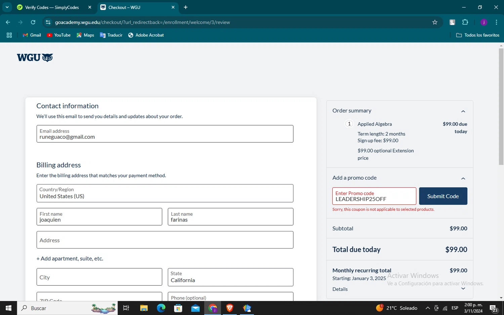The height and width of the screenshot is (315, 504).
Task: Open File Explorer from the taskbar
Action: click(x=144, y=308)
